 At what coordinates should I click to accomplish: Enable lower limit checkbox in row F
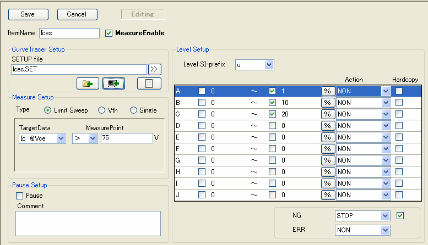(x=202, y=149)
